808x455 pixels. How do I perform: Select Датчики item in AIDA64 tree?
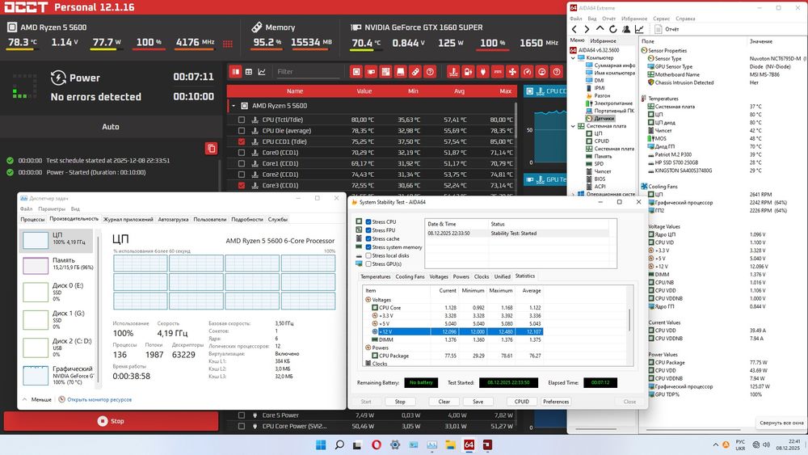[x=600, y=118]
